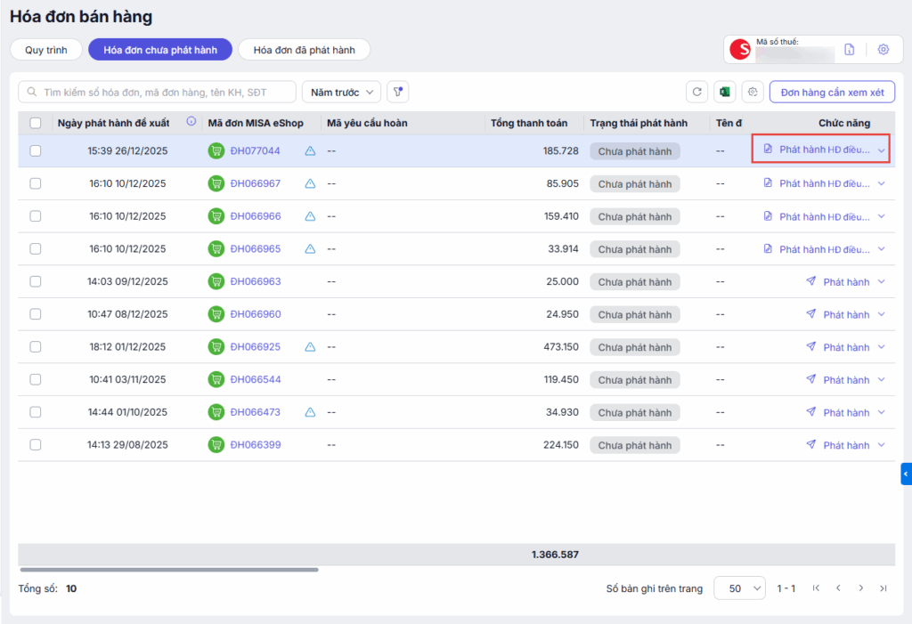The image size is (912, 624).
Task: Open order link ĐH066925
Action: tap(255, 347)
